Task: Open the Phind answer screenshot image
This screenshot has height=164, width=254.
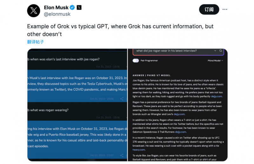Action: coord(178,105)
